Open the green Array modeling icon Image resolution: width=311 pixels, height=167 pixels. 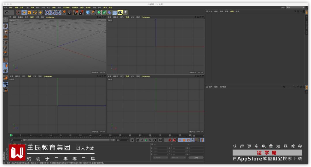coord(104,12)
